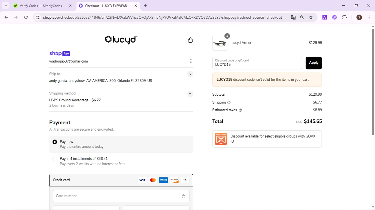Click the American Express icon

tap(163, 180)
